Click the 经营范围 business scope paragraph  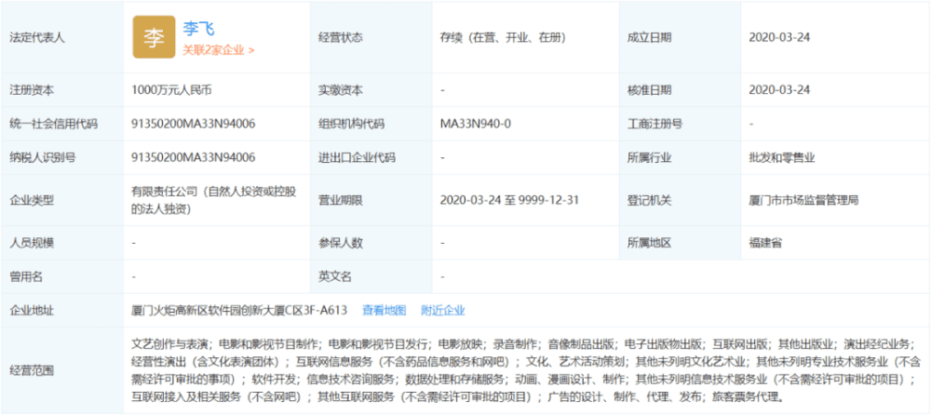(527, 369)
